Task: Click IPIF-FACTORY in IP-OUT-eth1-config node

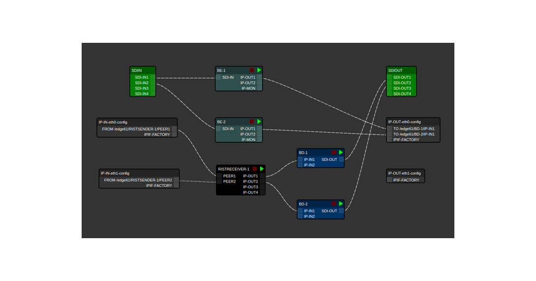Action: pos(406,180)
